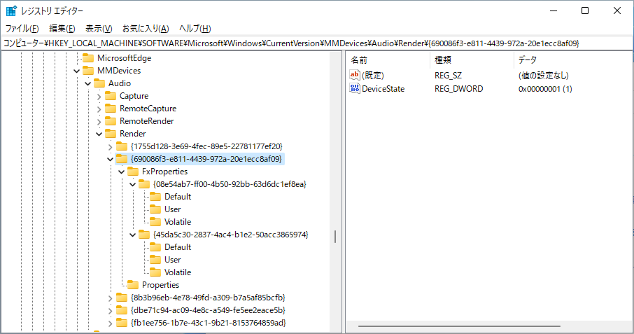Select the Volatile key under {45da5c30...}
This screenshot has width=634, height=334.
coord(178,272)
